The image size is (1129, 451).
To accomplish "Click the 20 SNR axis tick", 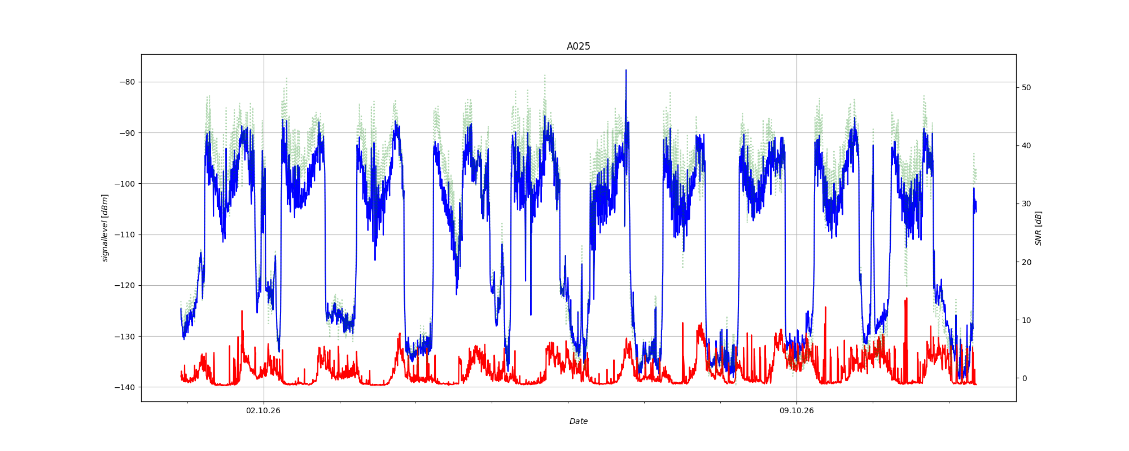I will (1026, 262).
